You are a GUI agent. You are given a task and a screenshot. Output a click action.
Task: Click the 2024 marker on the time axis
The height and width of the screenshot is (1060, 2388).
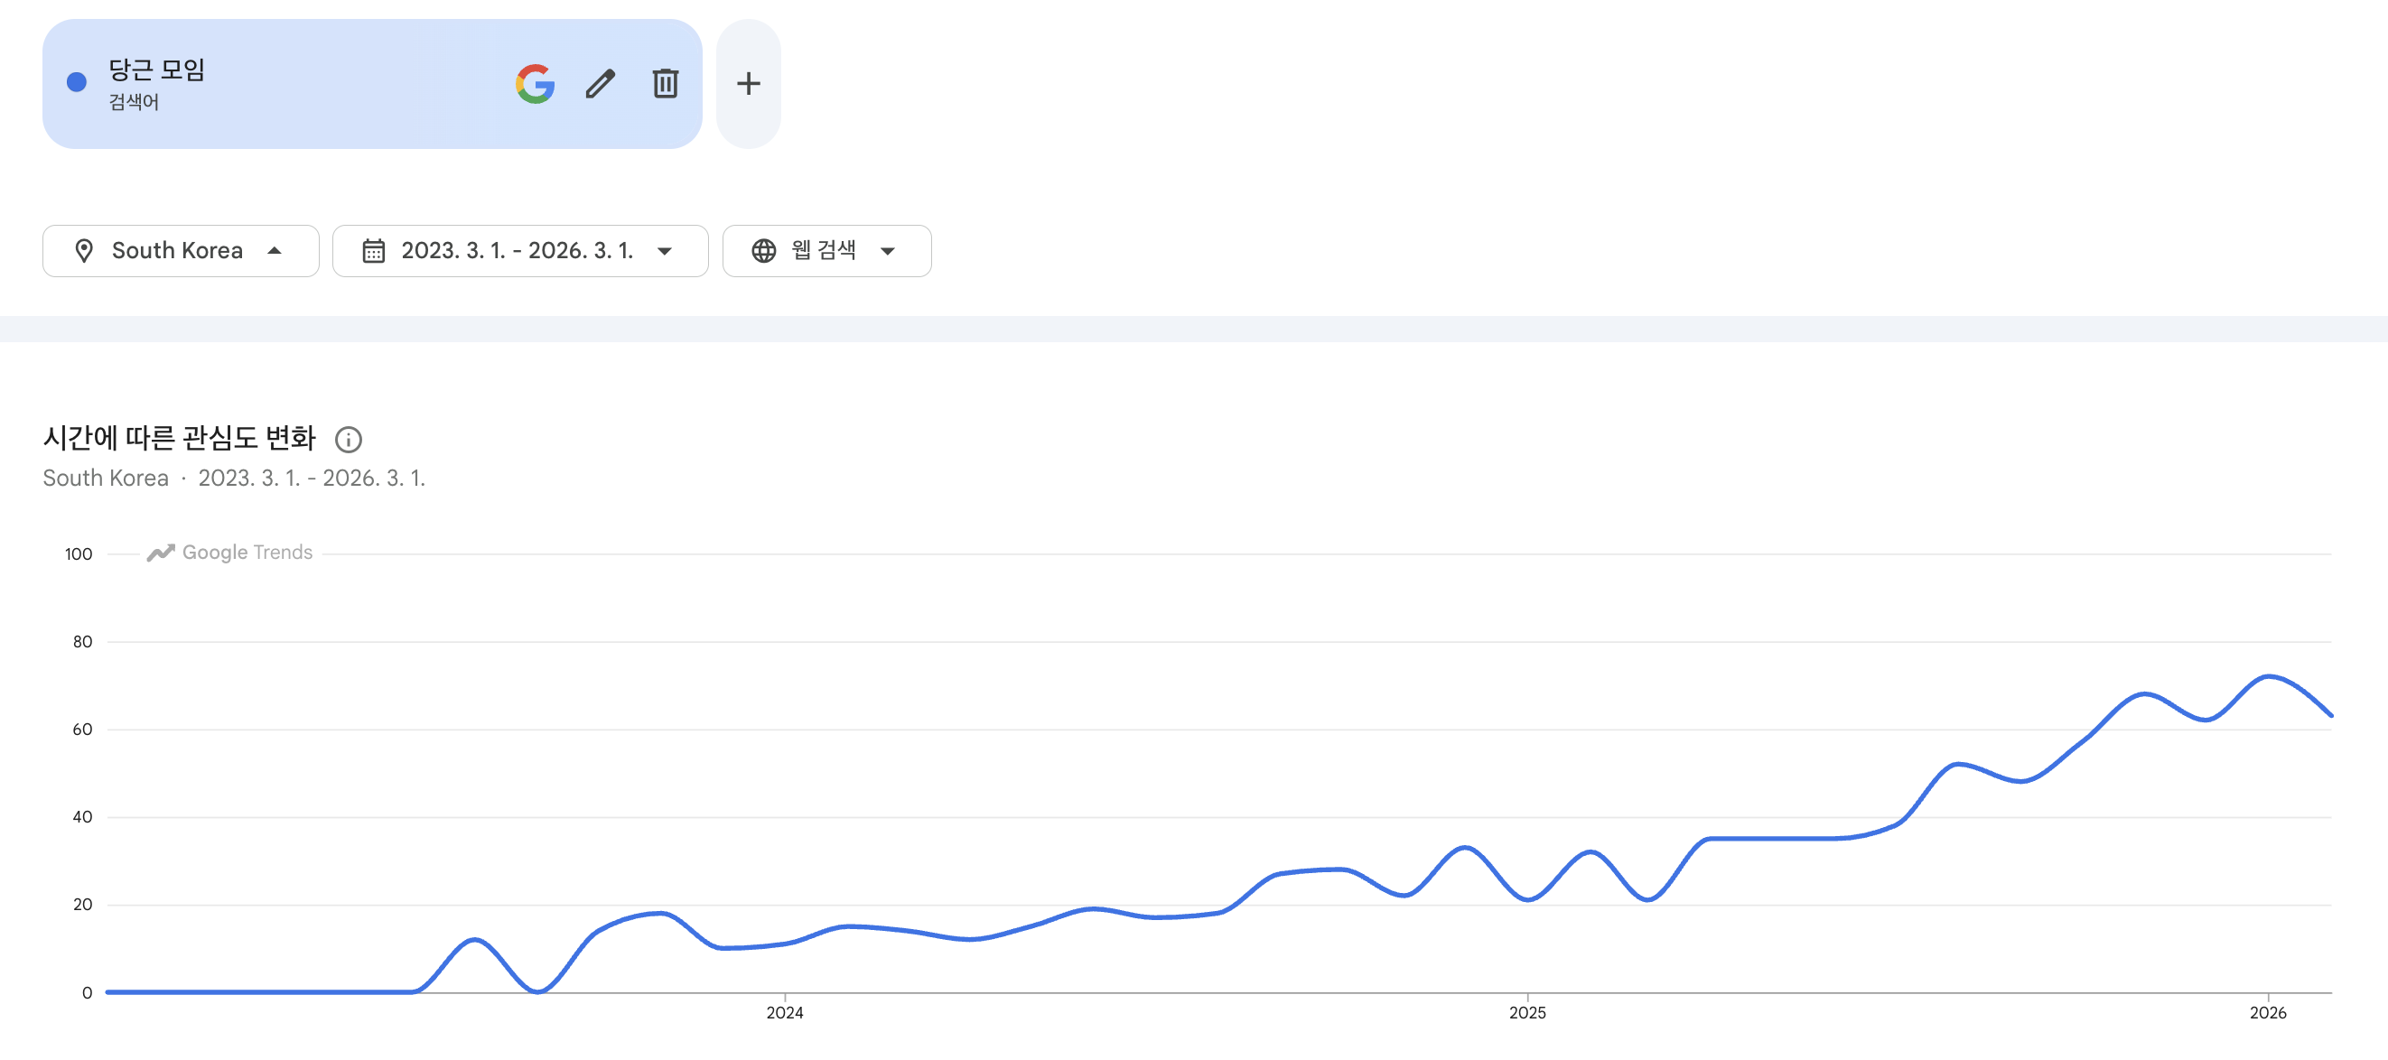point(784,1012)
